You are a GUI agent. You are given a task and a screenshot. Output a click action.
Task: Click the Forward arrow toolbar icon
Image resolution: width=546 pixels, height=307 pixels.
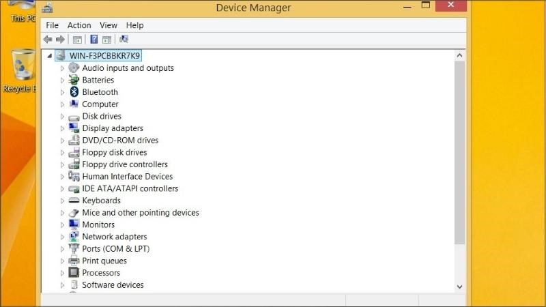(60, 40)
